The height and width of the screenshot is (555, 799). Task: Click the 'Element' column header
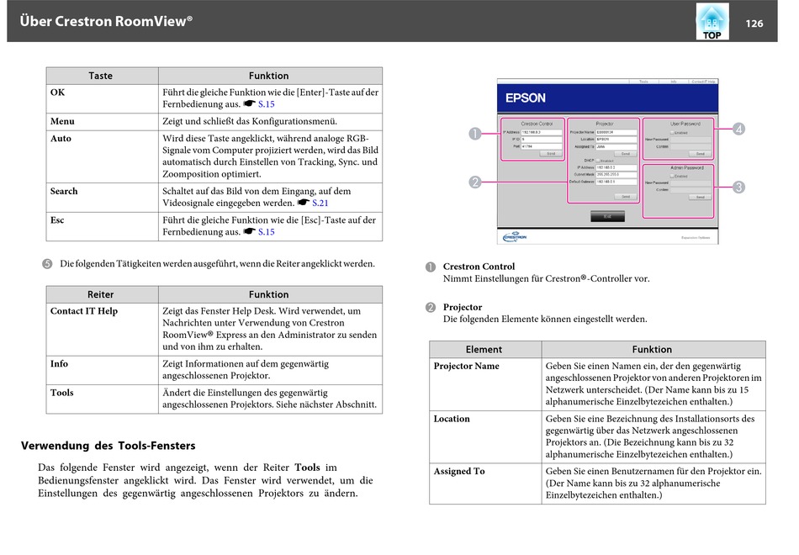(485, 350)
